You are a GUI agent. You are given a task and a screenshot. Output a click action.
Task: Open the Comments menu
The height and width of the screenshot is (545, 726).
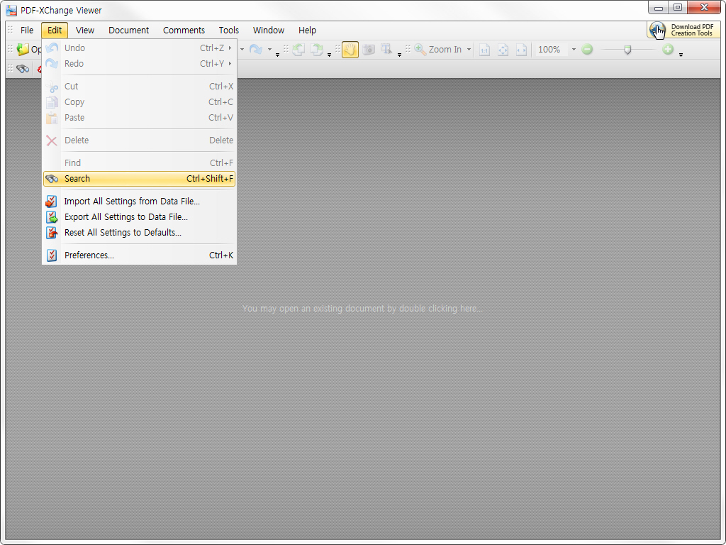point(184,30)
